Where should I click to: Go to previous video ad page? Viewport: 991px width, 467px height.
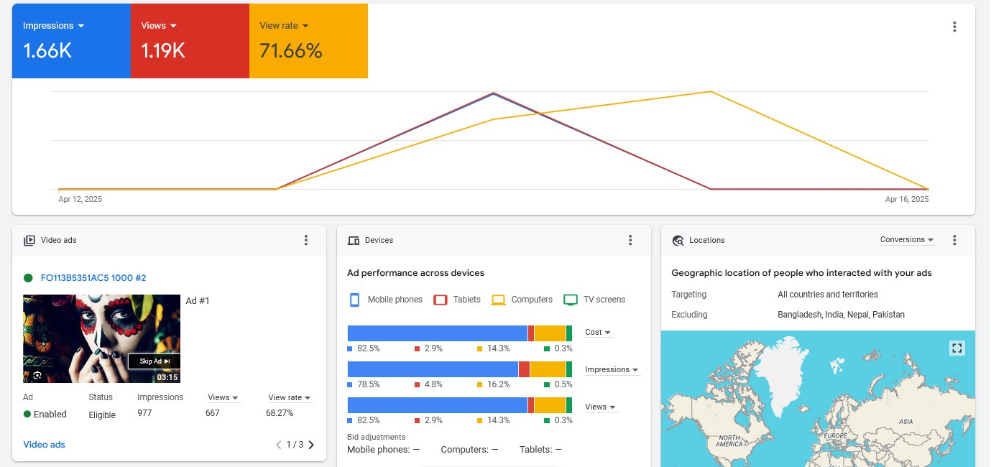point(279,445)
